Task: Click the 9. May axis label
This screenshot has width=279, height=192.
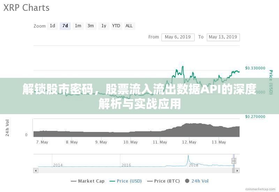Action: pos(101,142)
